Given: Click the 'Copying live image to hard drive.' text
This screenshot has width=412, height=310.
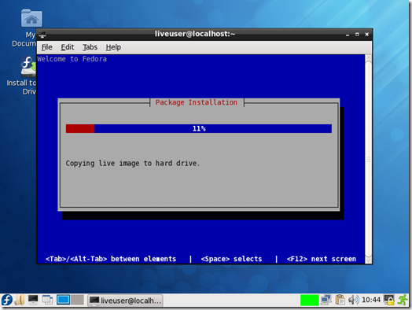Looking at the screenshot, I should 133,164.
